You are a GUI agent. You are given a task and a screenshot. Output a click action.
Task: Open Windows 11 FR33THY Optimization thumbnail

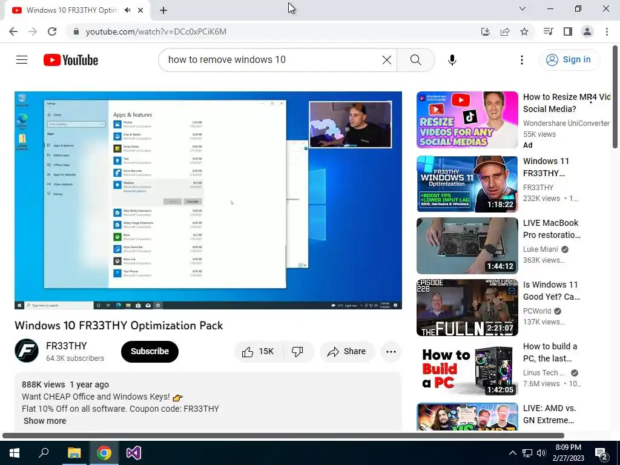pyautogui.click(x=467, y=184)
